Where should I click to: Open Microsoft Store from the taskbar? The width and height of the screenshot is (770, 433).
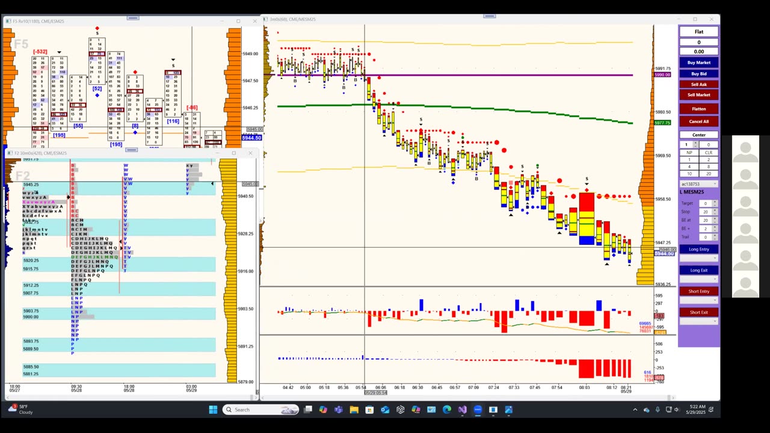[x=369, y=410]
